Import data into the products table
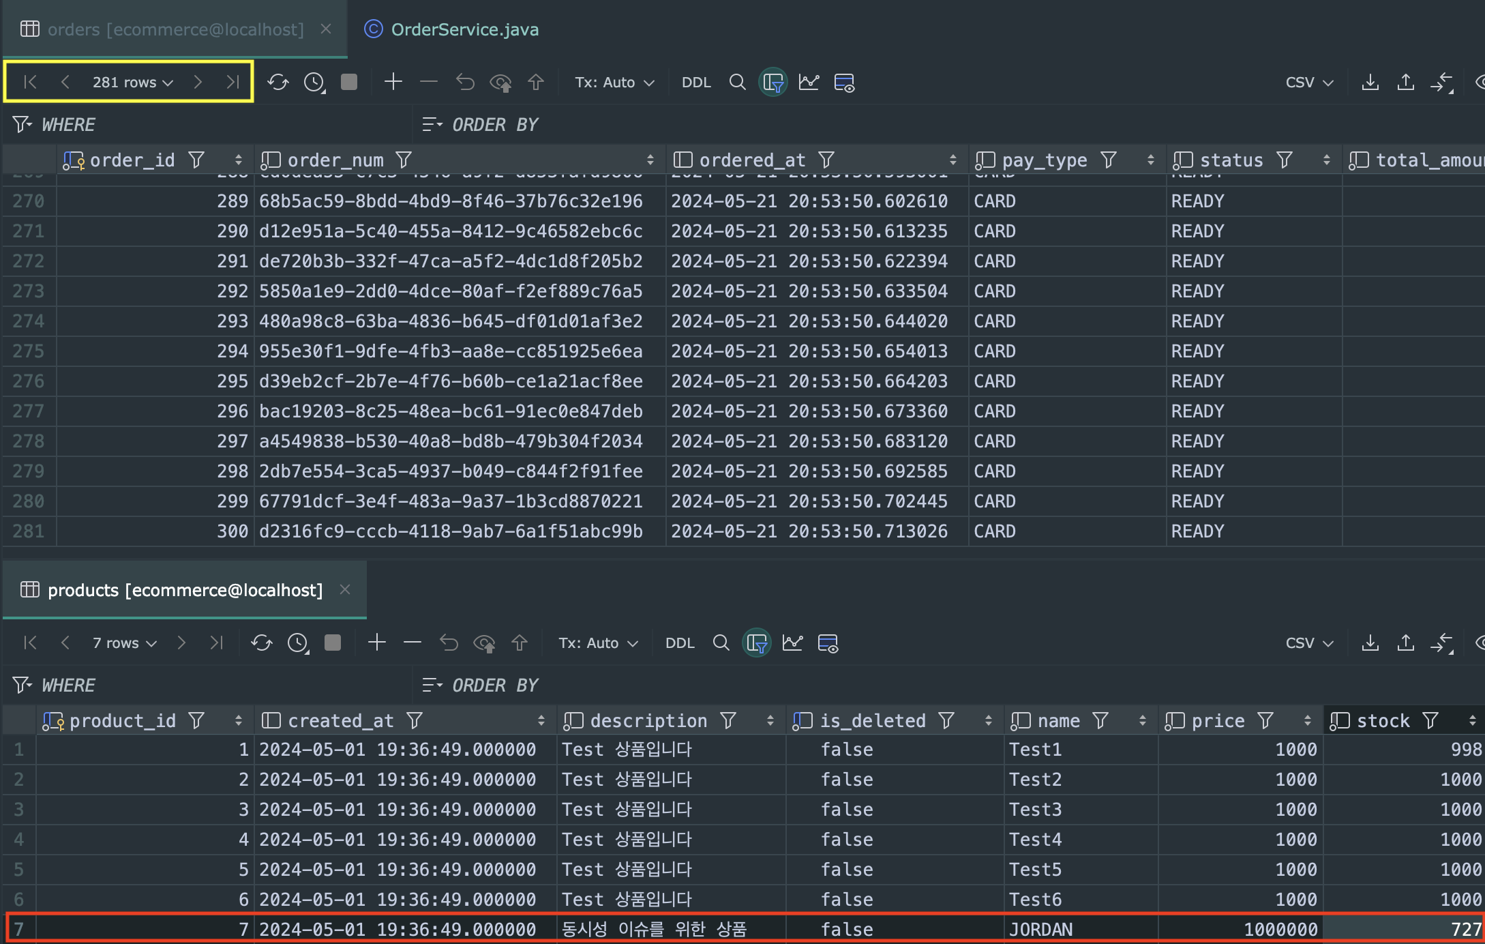Image resolution: width=1485 pixels, height=944 pixels. coord(1405,643)
